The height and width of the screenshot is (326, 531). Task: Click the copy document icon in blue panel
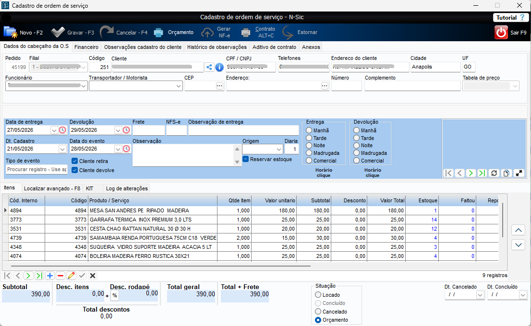507,173
